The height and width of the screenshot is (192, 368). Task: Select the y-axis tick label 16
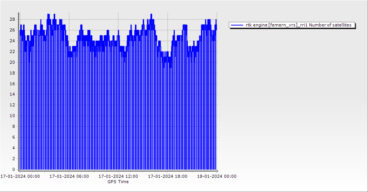coord(12,84)
